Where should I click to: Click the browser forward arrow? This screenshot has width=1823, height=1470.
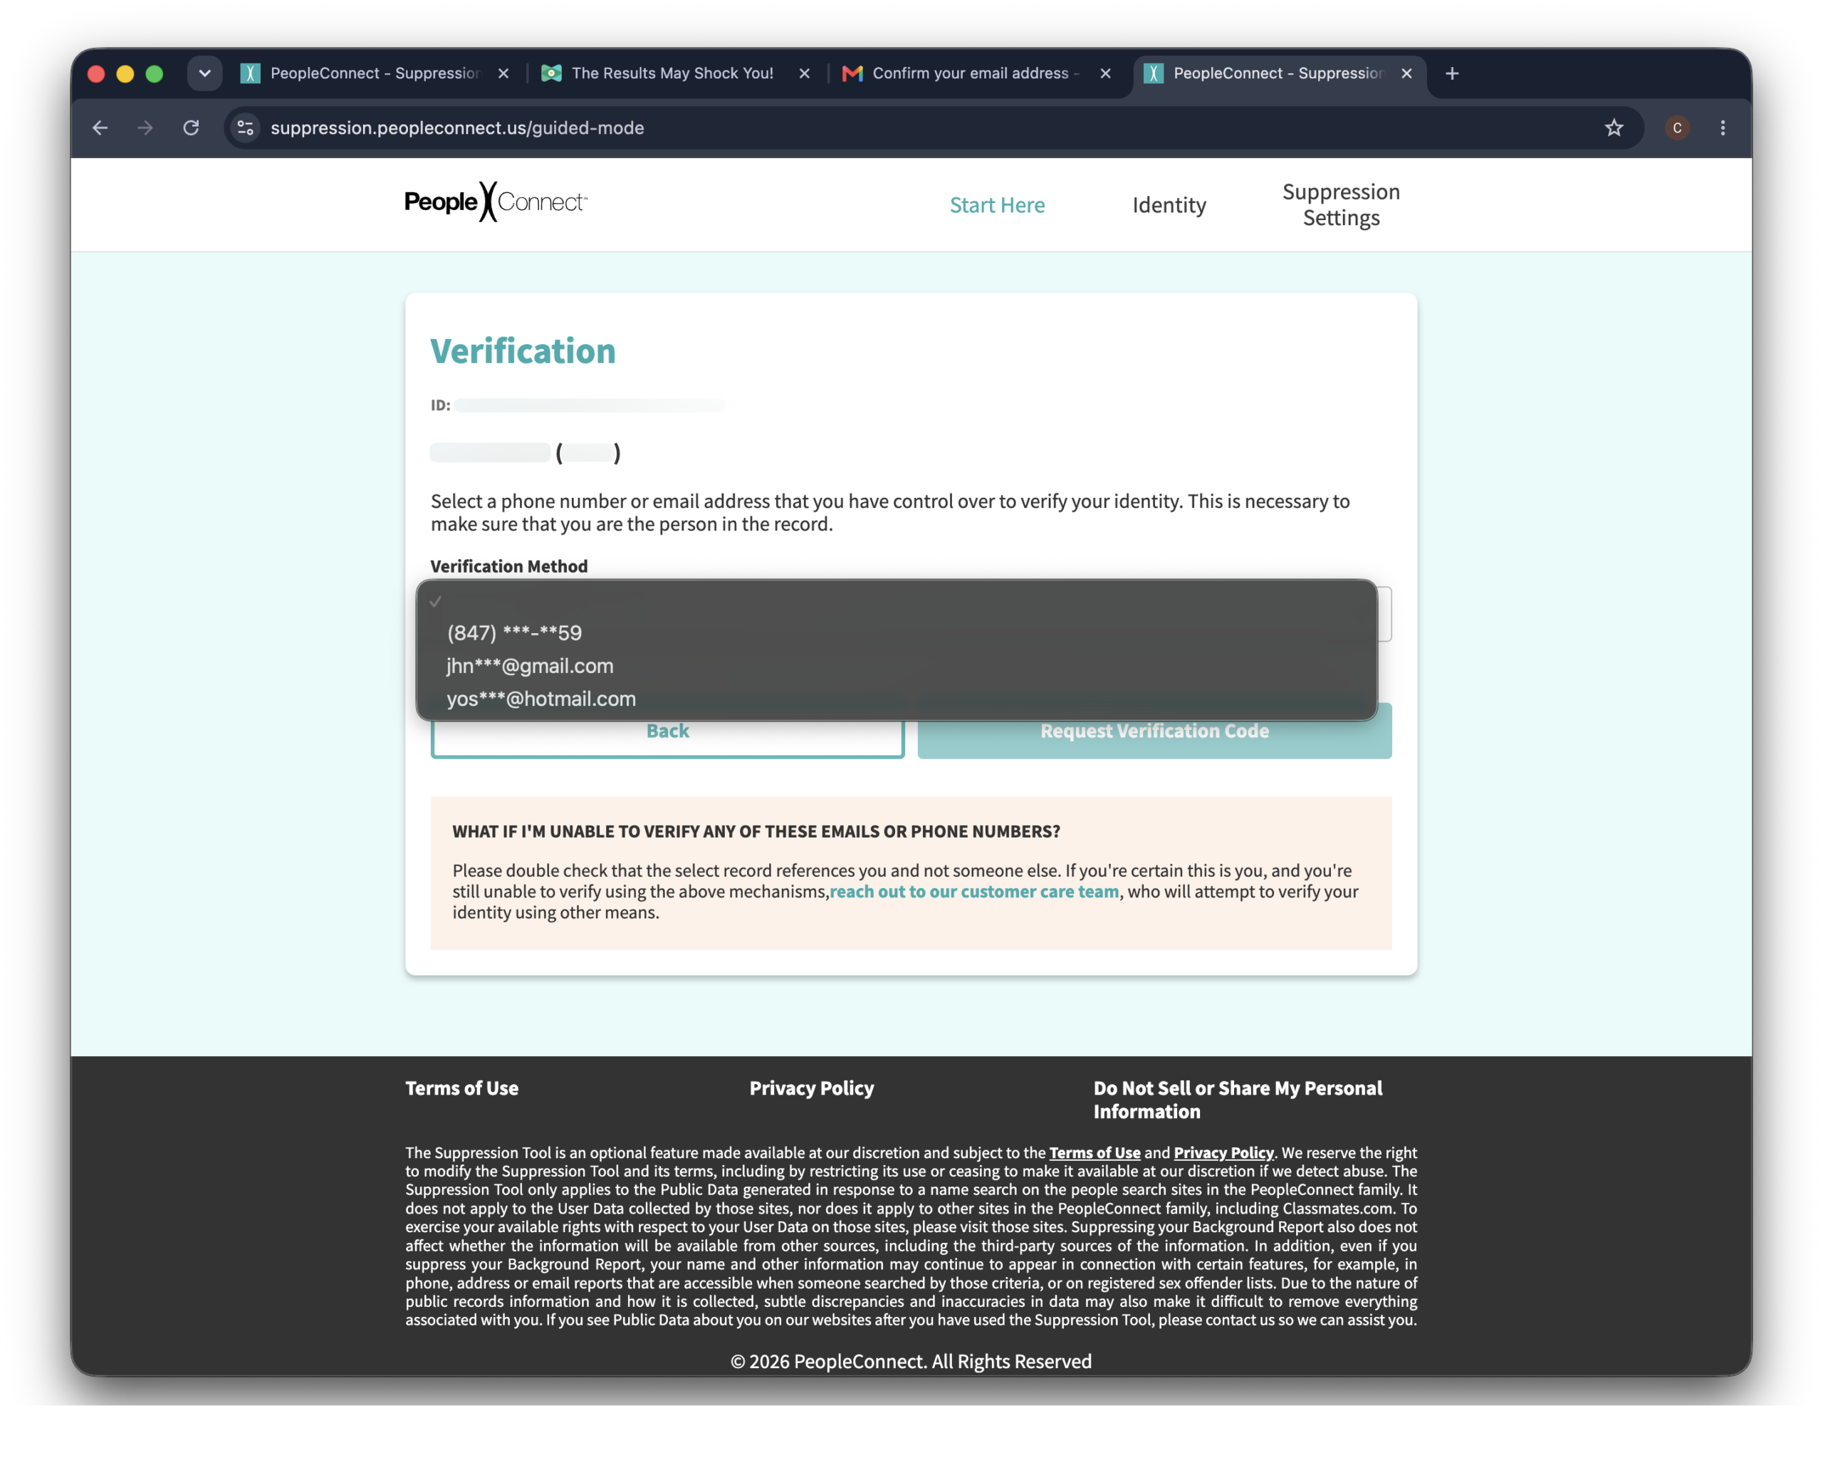[x=146, y=128]
